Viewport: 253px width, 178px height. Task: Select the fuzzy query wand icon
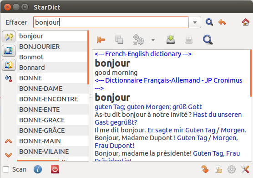pos(9,37)
